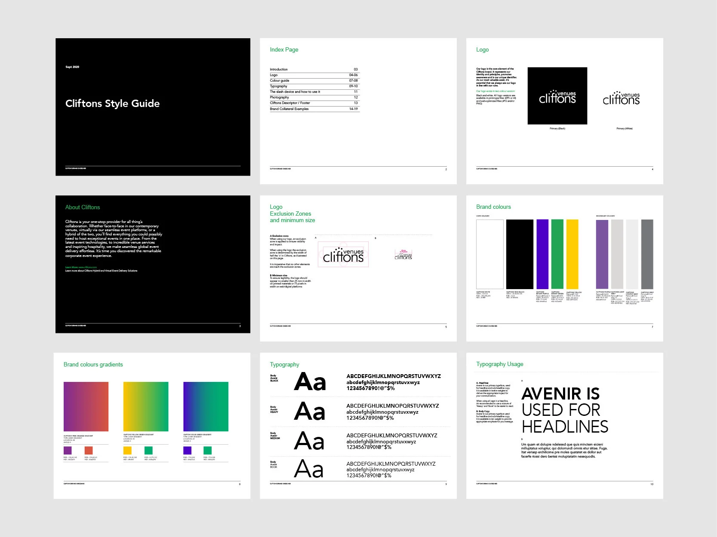Pick the Cliftons Rich Black colour swatch

click(x=520, y=254)
